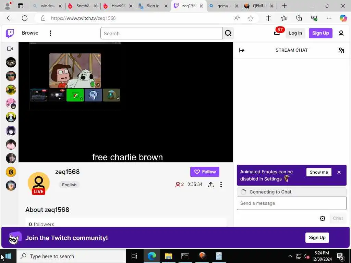Collapse the stream chat panel

pos(241,50)
